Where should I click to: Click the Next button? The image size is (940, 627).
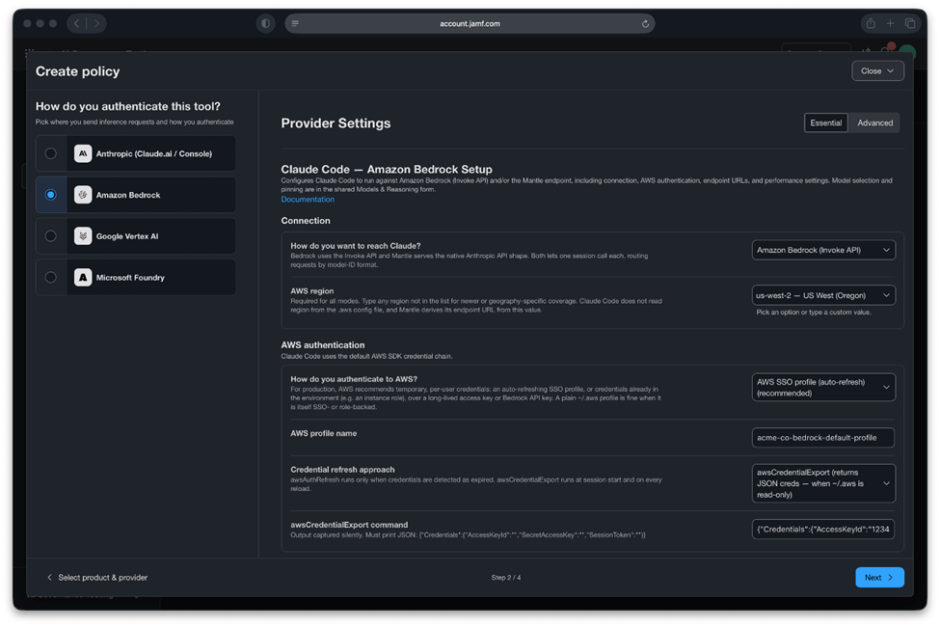pyautogui.click(x=879, y=577)
